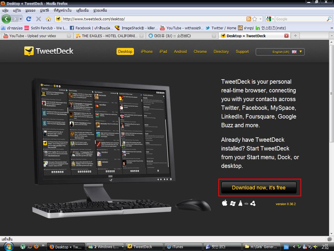Open the address bar history dropdown
Viewport: 334px width, 251px height.
click(x=260, y=19)
